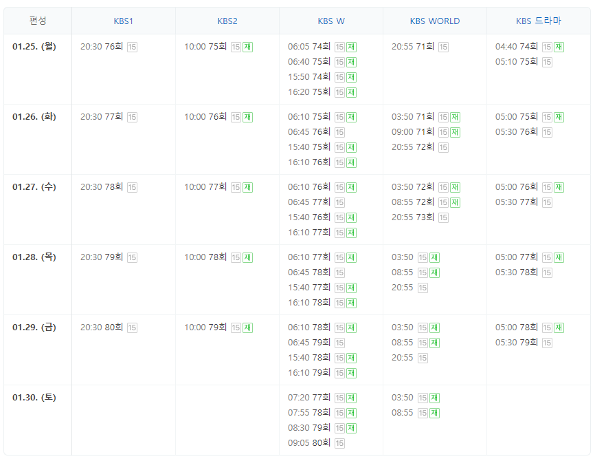
Task: Select the 01.27. (수) date row label
Action: (34, 187)
